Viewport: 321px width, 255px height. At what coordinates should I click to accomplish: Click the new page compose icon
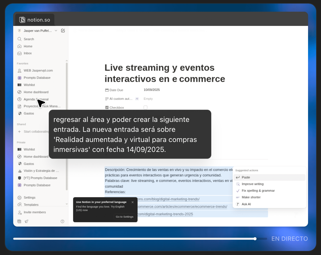[x=63, y=31]
